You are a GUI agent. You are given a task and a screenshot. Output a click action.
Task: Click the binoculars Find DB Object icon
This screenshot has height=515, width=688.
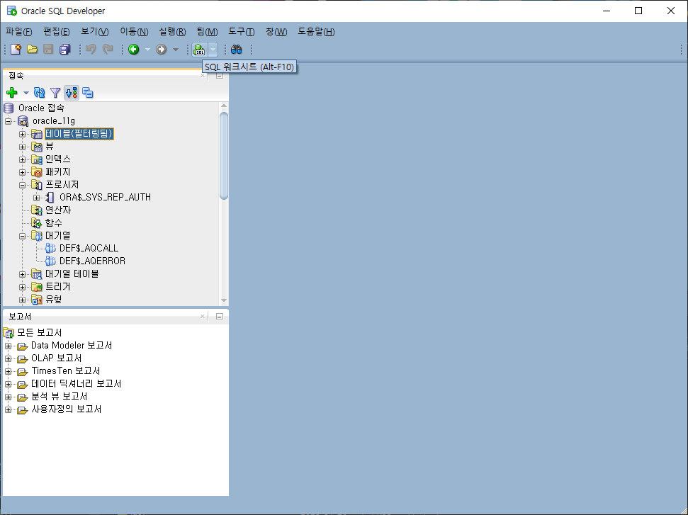237,49
